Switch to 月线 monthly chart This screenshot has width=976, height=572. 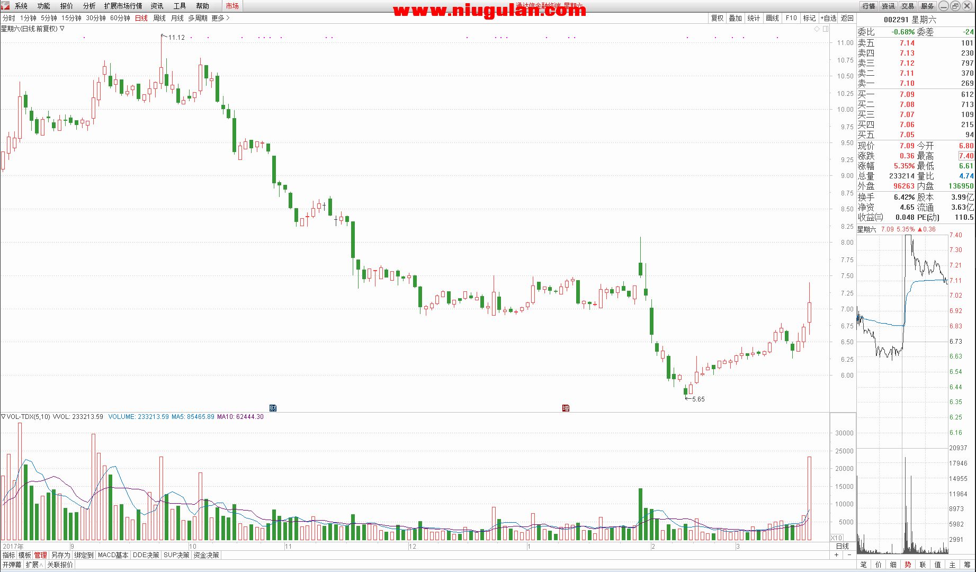[x=177, y=18]
